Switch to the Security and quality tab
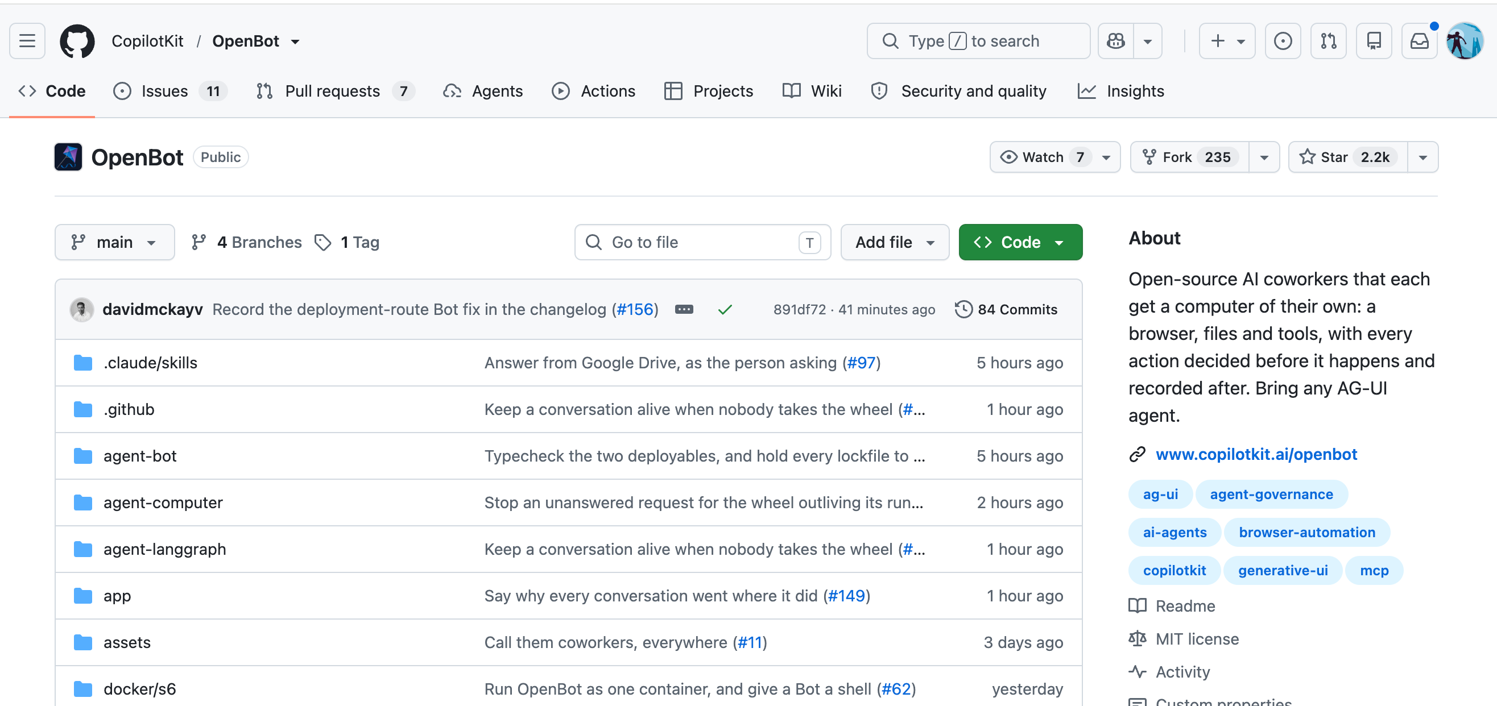This screenshot has width=1497, height=706. [x=959, y=91]
